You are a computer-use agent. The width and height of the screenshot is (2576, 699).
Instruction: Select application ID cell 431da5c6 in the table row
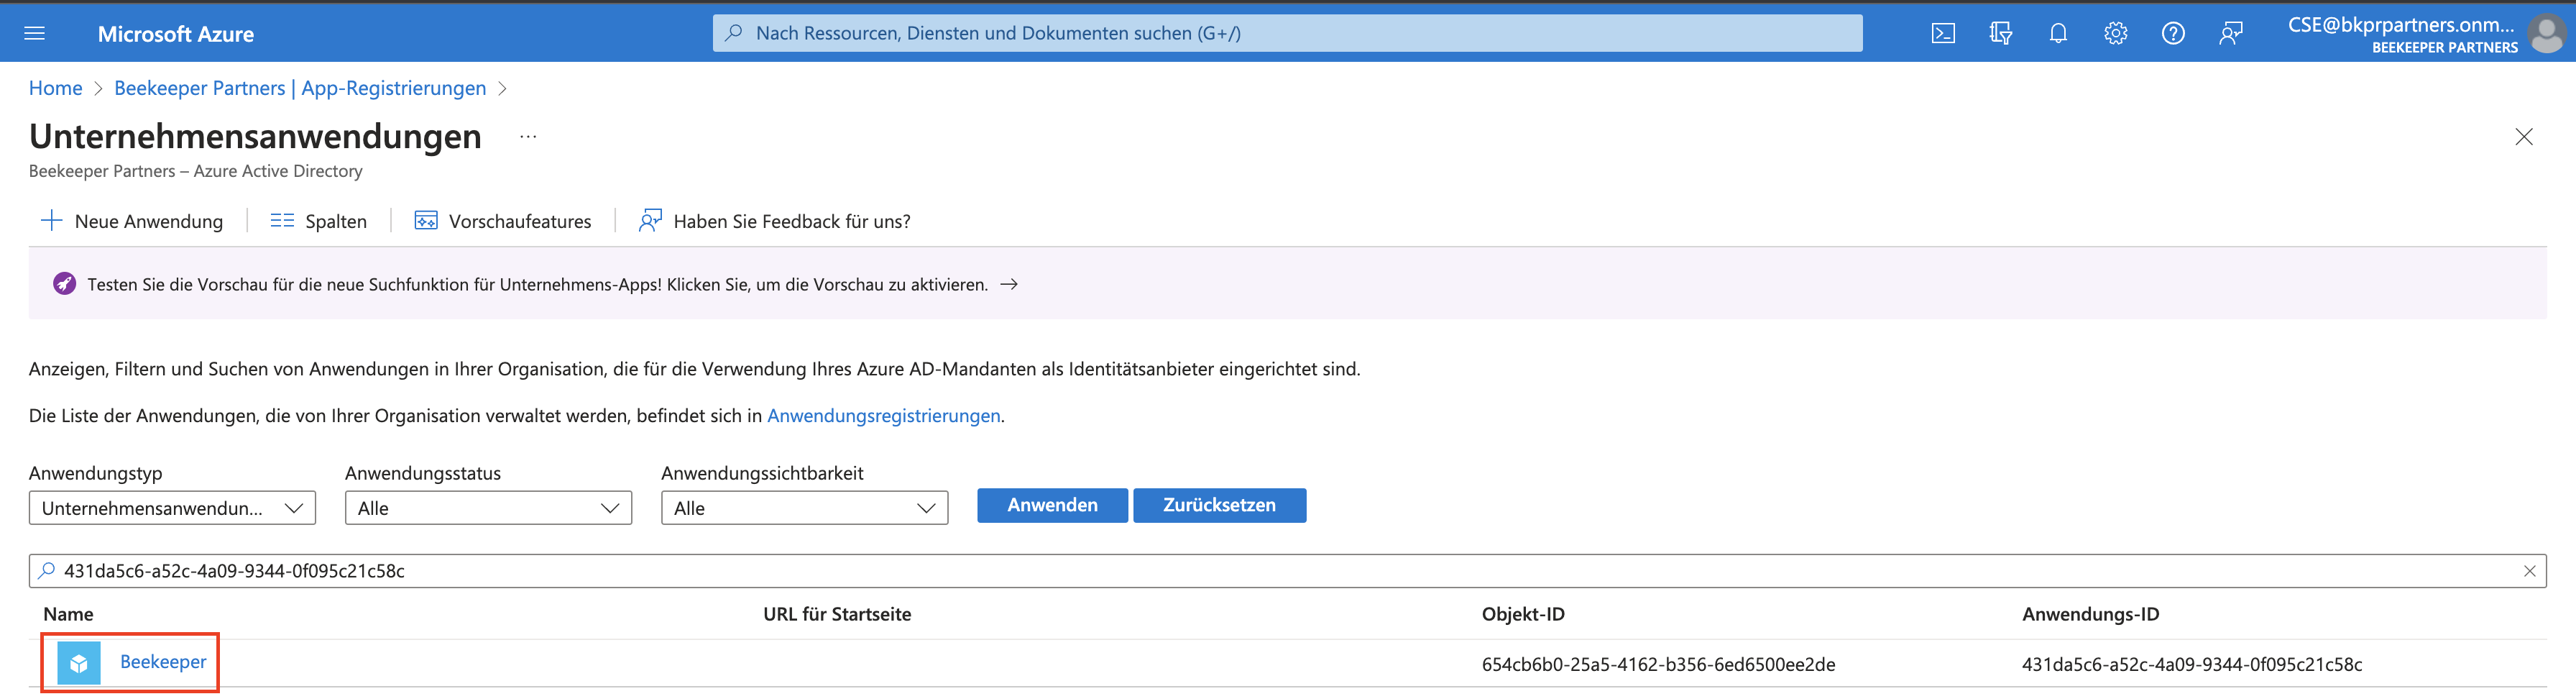tap(2192, 664)
